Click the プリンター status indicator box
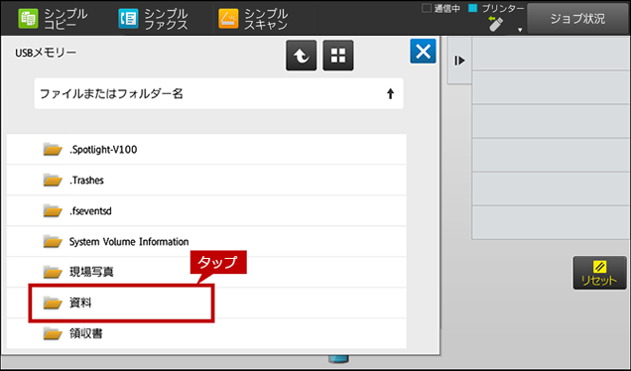 (473, 8)
